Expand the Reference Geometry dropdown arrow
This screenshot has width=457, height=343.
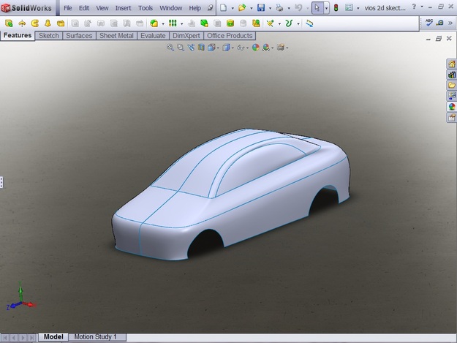coord(279,24)
